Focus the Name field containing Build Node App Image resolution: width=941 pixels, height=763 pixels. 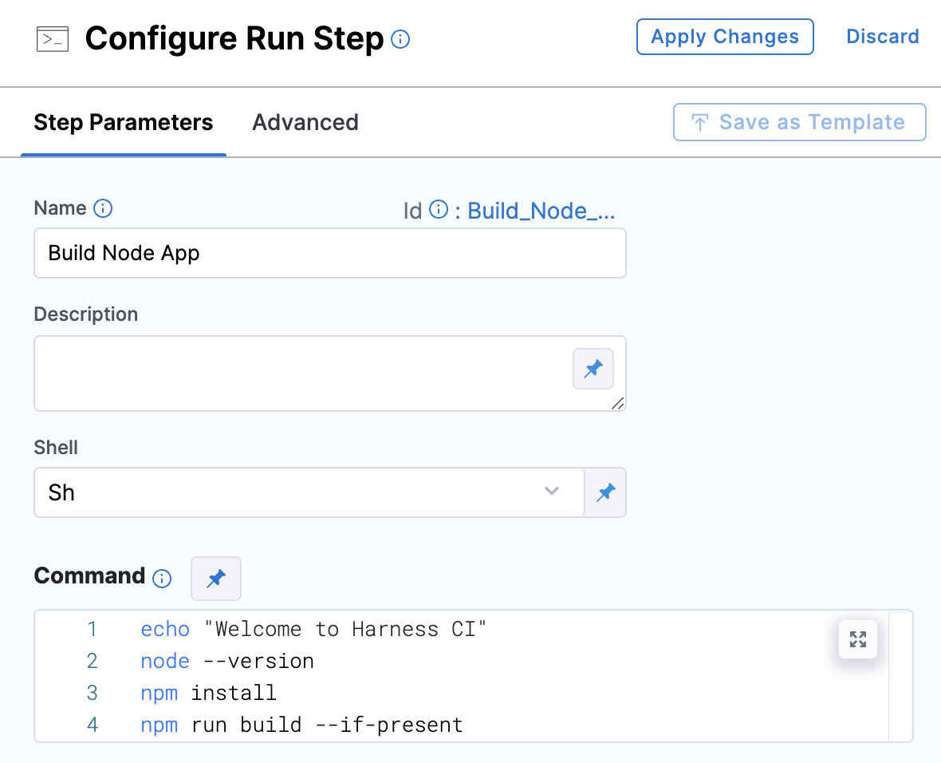[330, 253]
